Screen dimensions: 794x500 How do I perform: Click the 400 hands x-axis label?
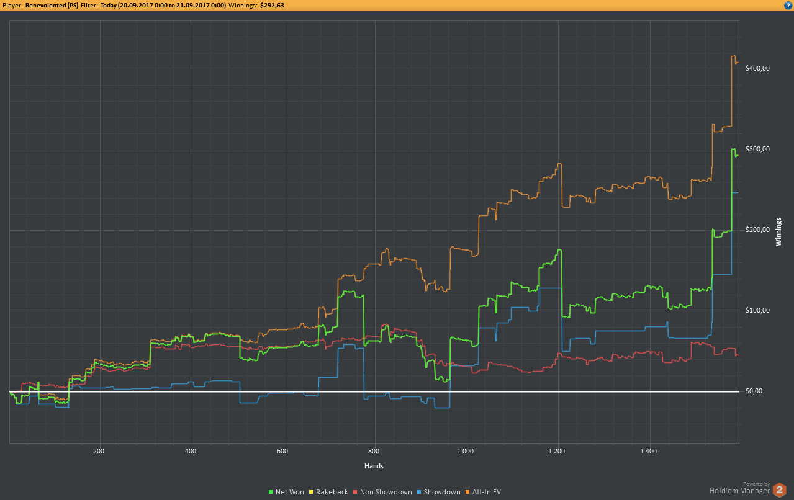(x=191, y=452)
